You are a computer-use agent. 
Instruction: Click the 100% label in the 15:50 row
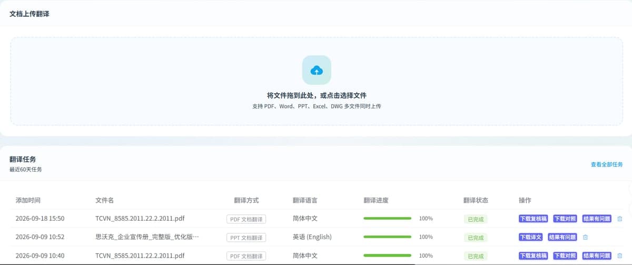click(x=426, y=218)
